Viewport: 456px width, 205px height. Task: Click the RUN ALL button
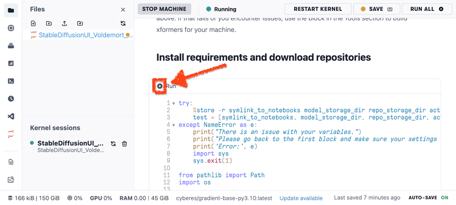click(x=427, y=9)
